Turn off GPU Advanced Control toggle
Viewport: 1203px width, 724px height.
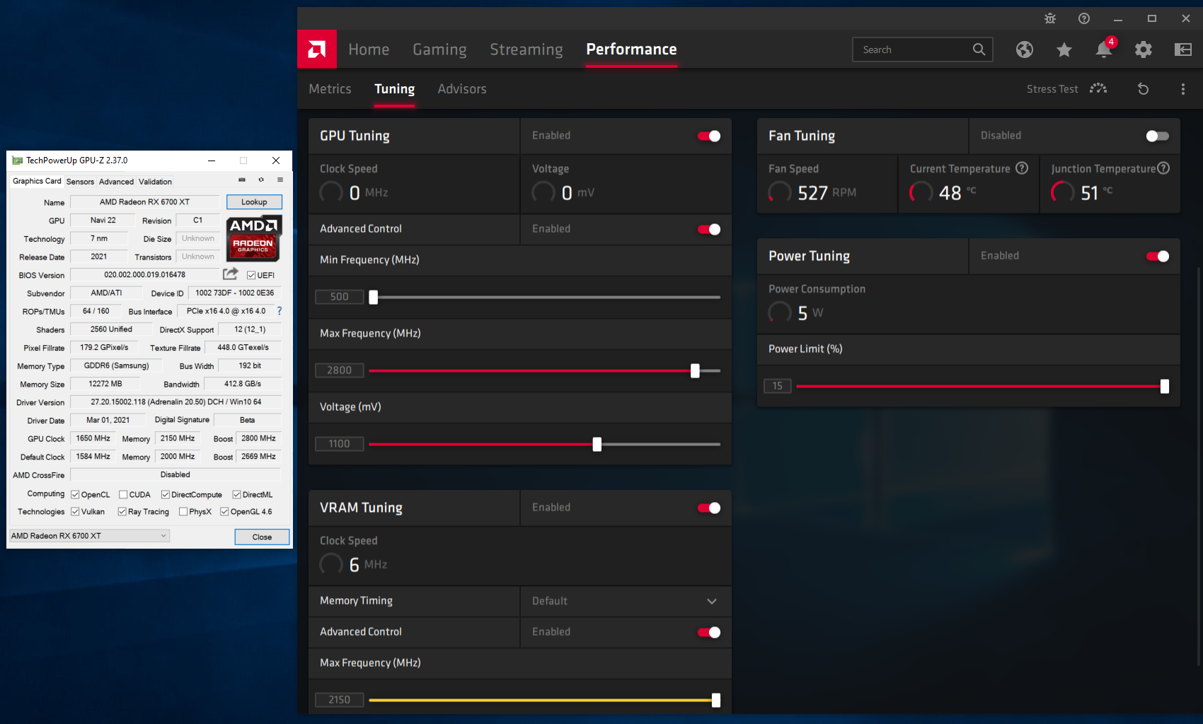709,230
